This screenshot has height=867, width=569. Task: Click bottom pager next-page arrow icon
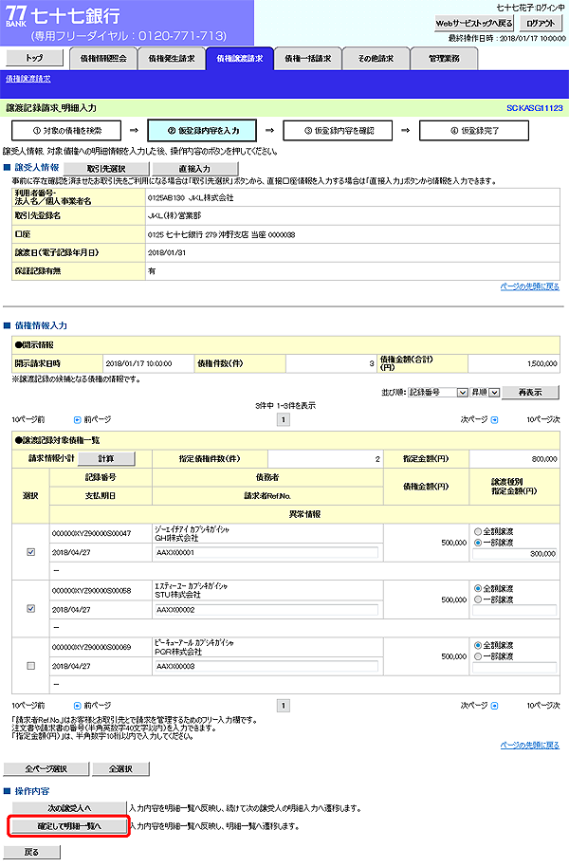[x=494, y=706]
